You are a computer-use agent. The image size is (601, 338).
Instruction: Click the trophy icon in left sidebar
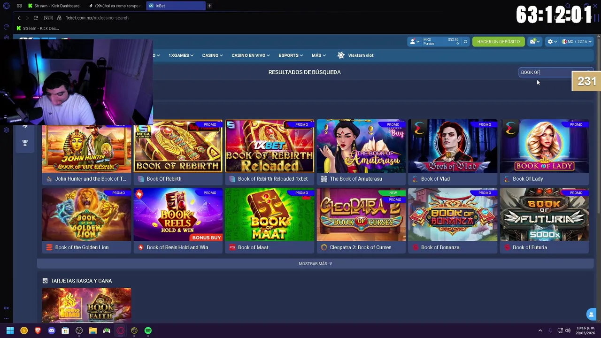coord(25,143)
